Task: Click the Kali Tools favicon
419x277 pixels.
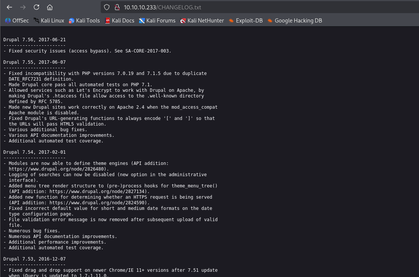Action: (71, 21)
